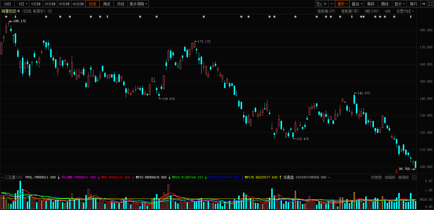This screenshot has width=434, height=210.
Task: Click the red S marker near 98.700
Action: 396,172
